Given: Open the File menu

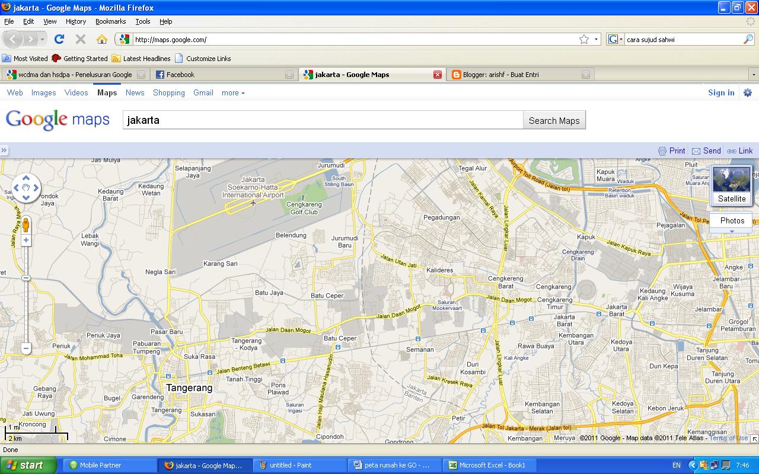Looking at the screenshot, I should coord(9,21).
